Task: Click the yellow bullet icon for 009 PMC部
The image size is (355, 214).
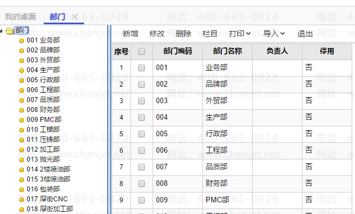Action: [x=22, y=120]
